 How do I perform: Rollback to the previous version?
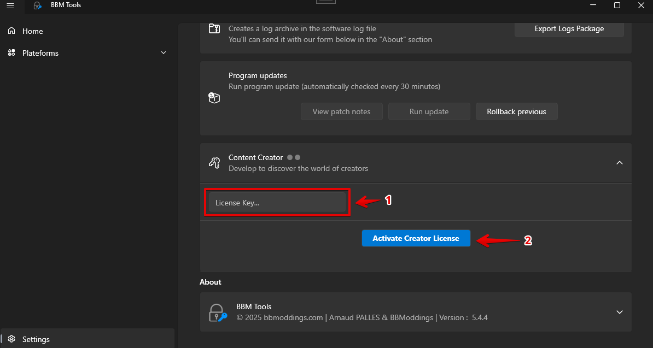point(516,111)
